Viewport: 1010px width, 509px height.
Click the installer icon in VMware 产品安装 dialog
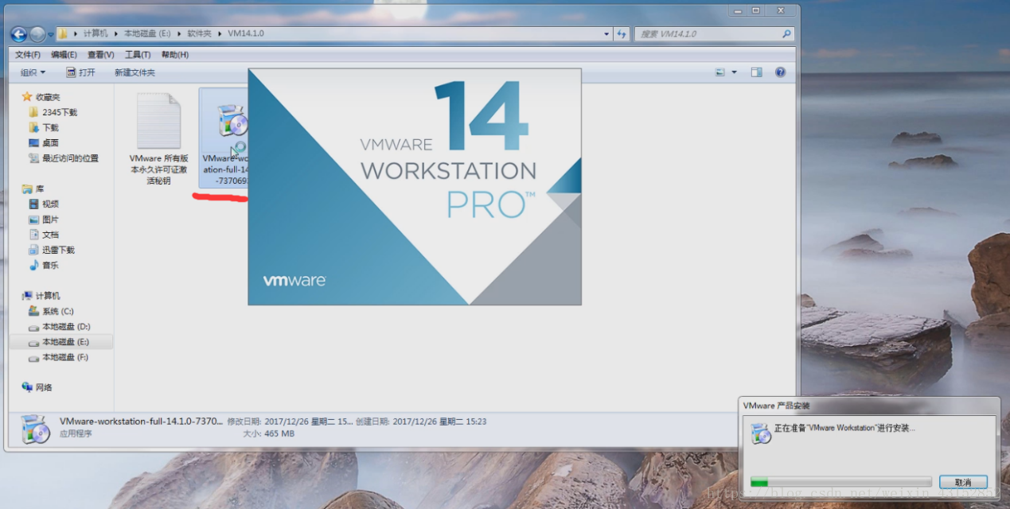760,432
